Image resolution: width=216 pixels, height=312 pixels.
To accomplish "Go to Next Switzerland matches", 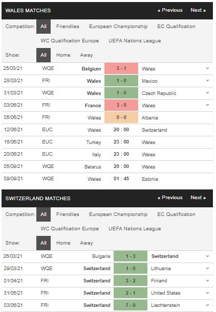I will tap(198, 198).
